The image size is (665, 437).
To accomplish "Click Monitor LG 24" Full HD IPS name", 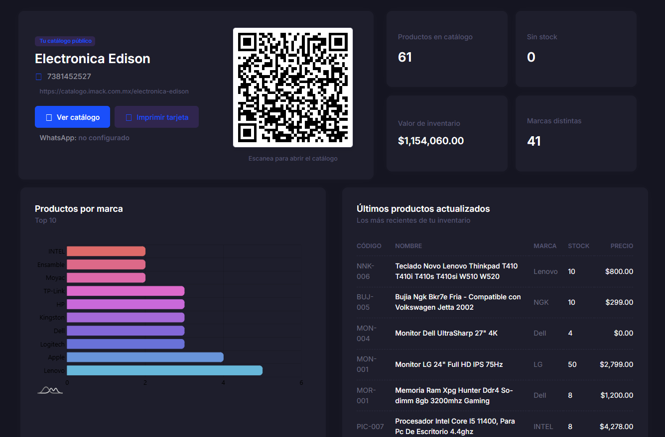I will 449,364.
